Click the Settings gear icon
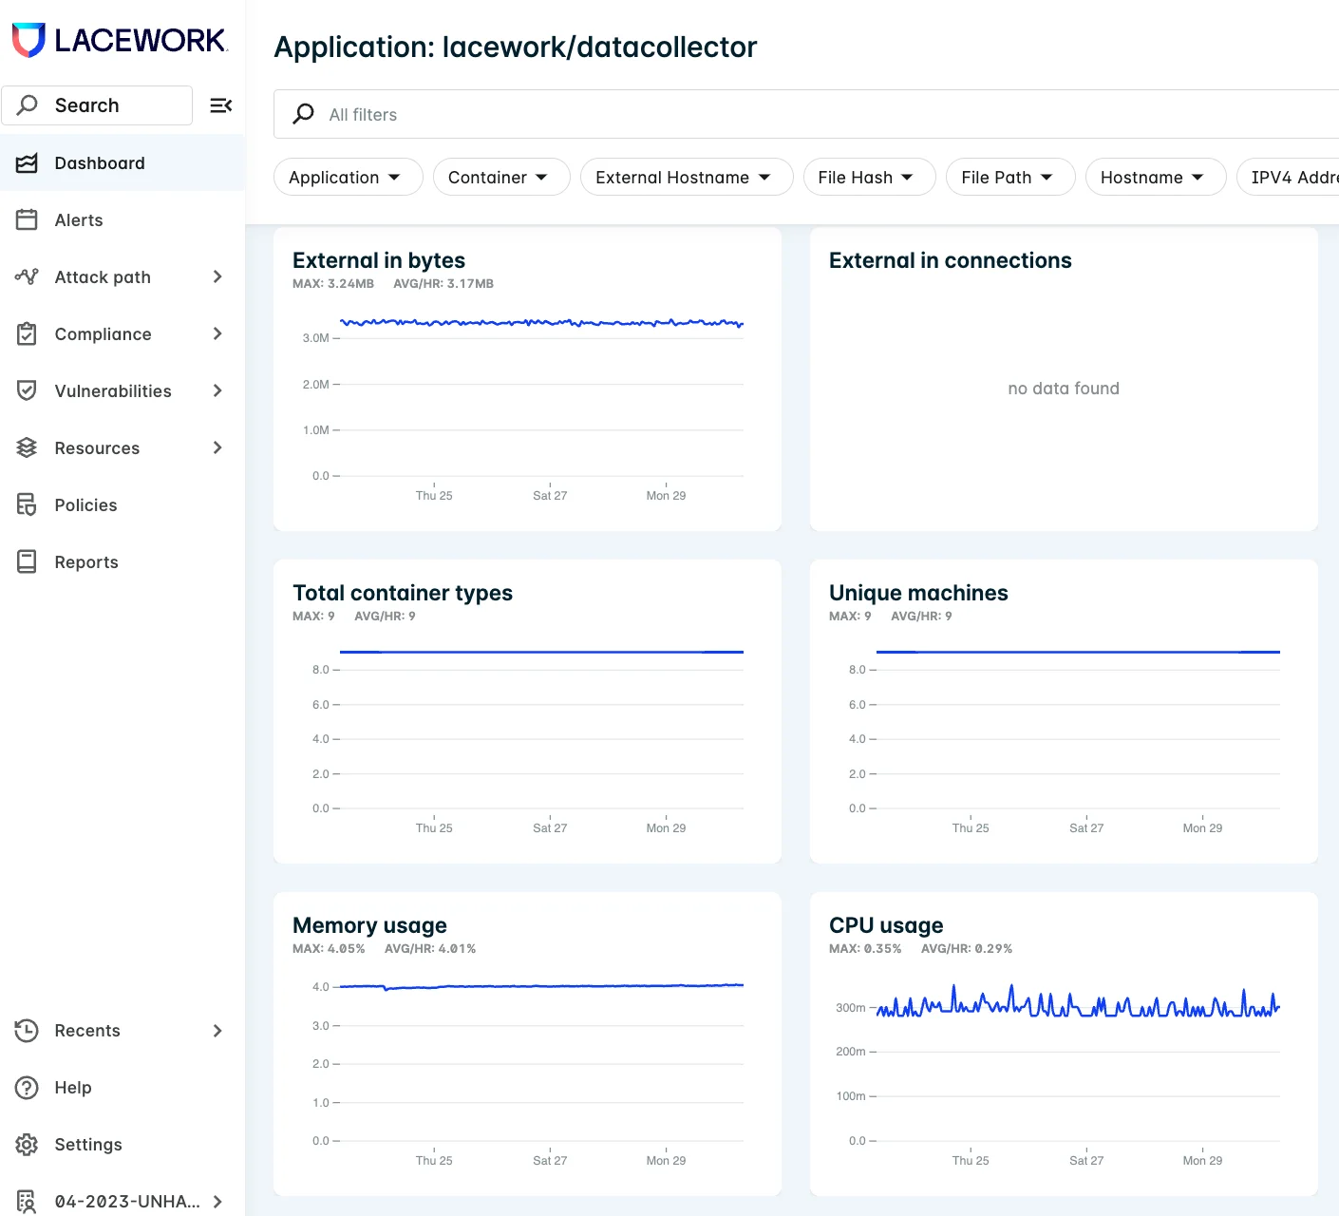 [27, 1145]
